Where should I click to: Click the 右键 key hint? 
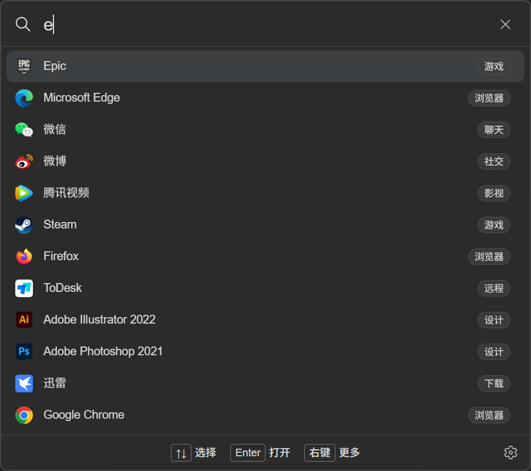320,453
